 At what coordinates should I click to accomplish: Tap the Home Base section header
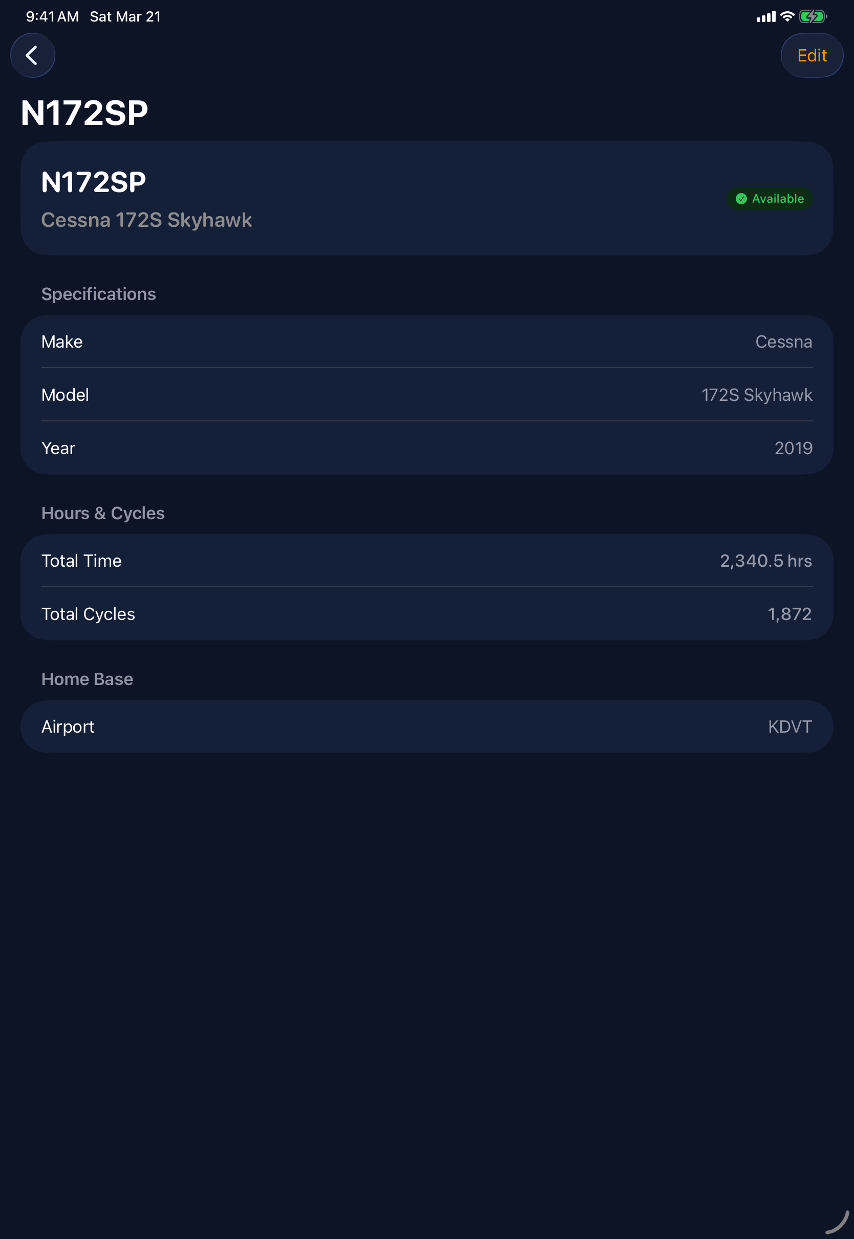click(87, 678)
